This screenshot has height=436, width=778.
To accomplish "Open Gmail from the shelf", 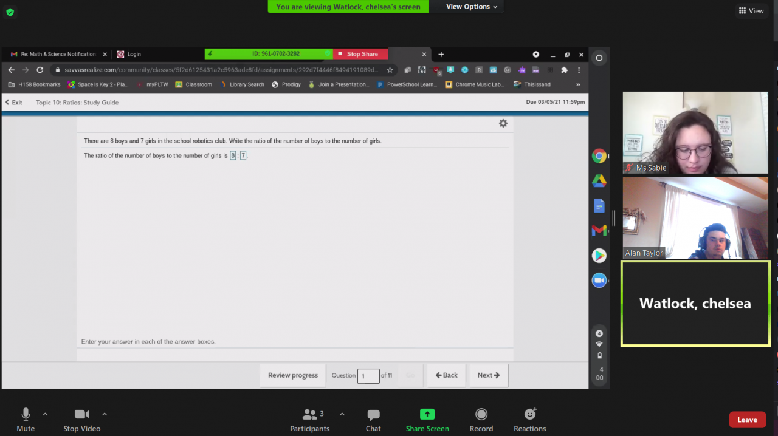I will (x=599, y=231).
